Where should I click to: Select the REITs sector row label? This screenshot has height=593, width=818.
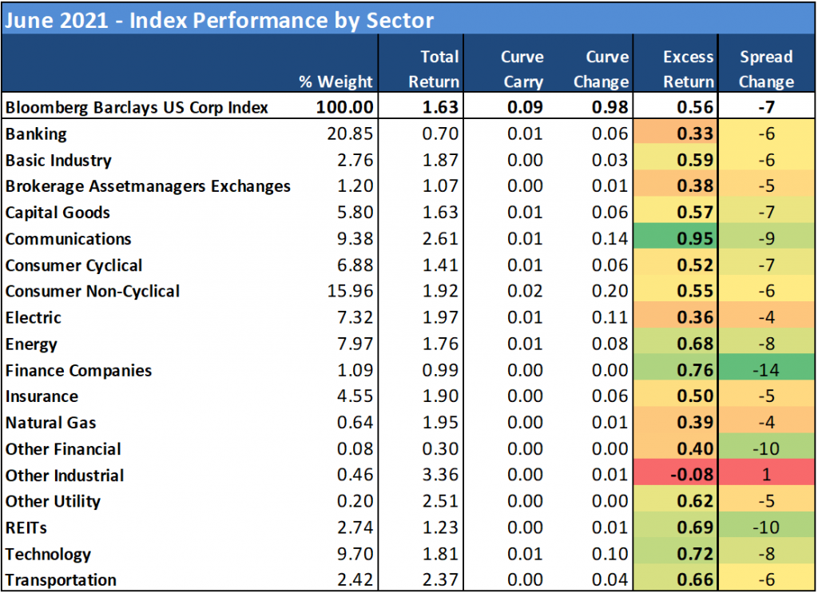tap(27, 528)
